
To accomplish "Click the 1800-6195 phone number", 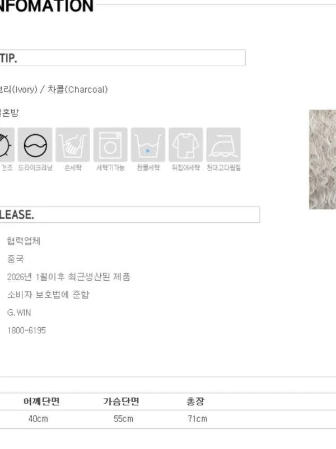I will click(x=26, y=331).
